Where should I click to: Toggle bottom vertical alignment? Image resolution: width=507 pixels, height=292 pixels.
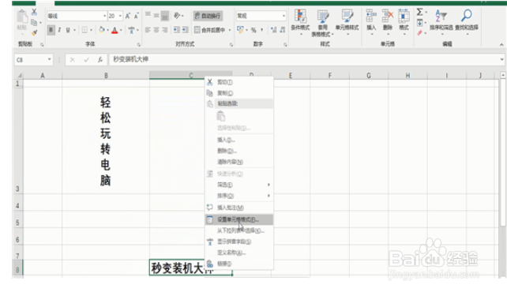[x=165, y=16]
